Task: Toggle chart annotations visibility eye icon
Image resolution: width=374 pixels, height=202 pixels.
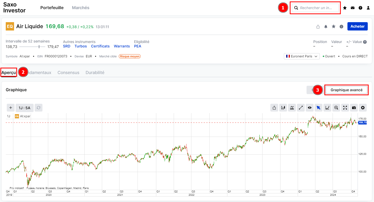Action: (x=310, y=108)
